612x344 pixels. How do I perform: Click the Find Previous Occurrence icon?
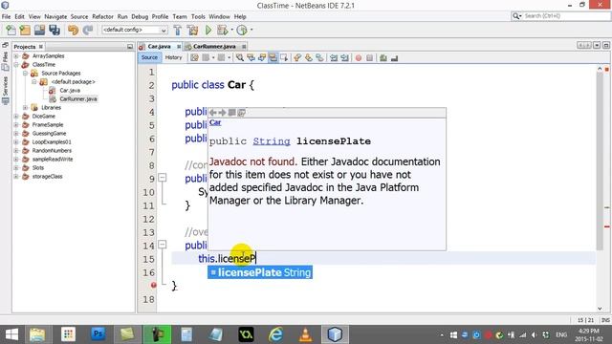click(x=251, y=58)
